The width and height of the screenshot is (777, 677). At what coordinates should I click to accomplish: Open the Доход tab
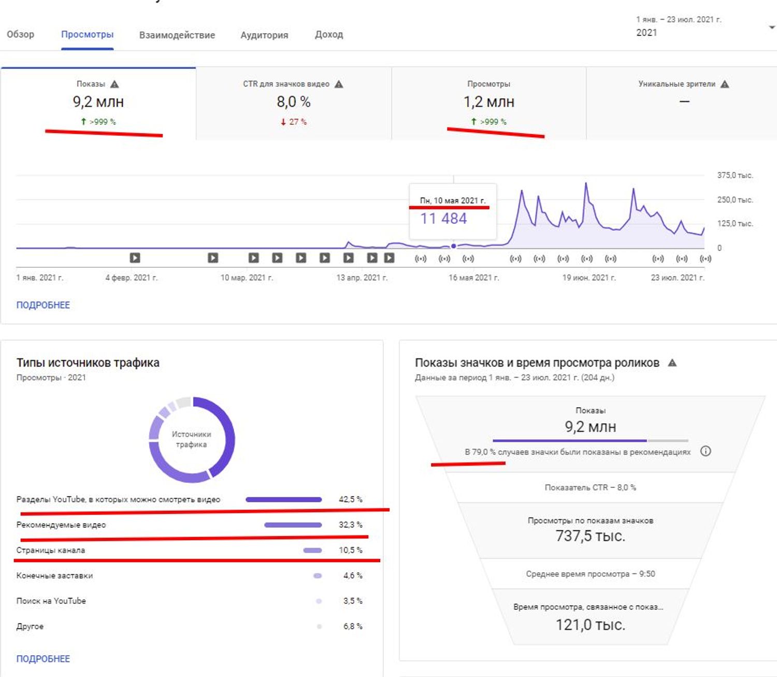[x=329, y=35]
